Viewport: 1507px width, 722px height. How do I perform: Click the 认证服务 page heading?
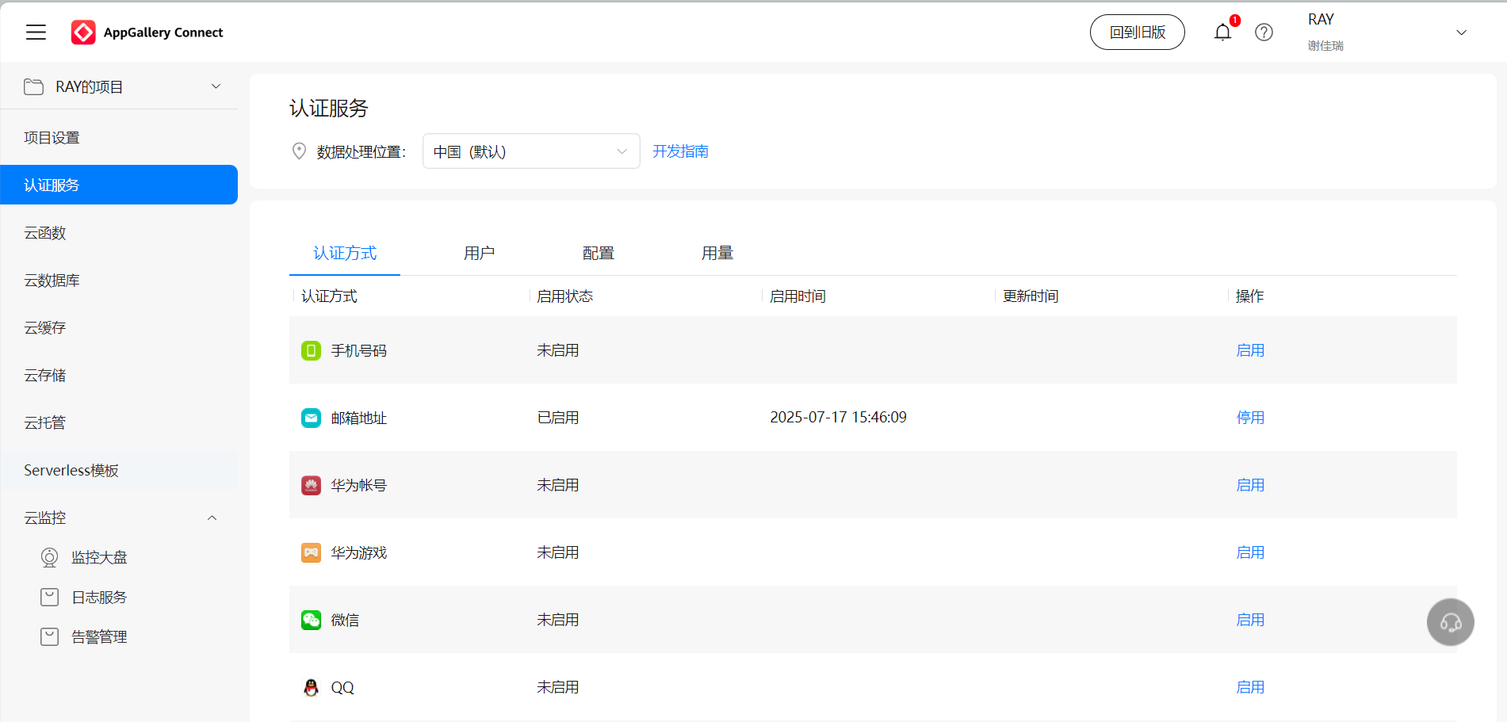pos(329,108)
